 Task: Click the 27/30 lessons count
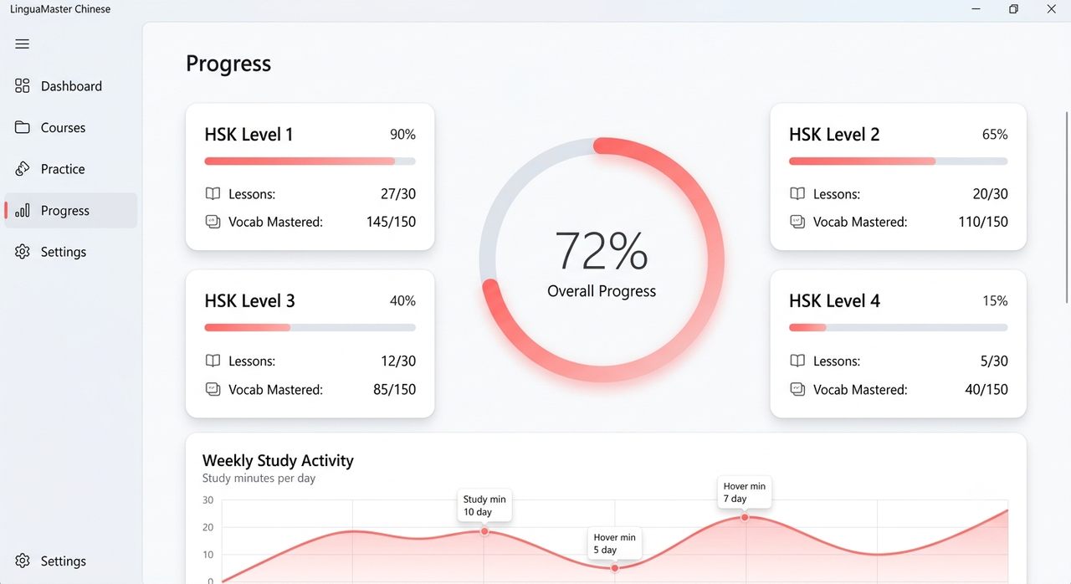click(398, 193)
